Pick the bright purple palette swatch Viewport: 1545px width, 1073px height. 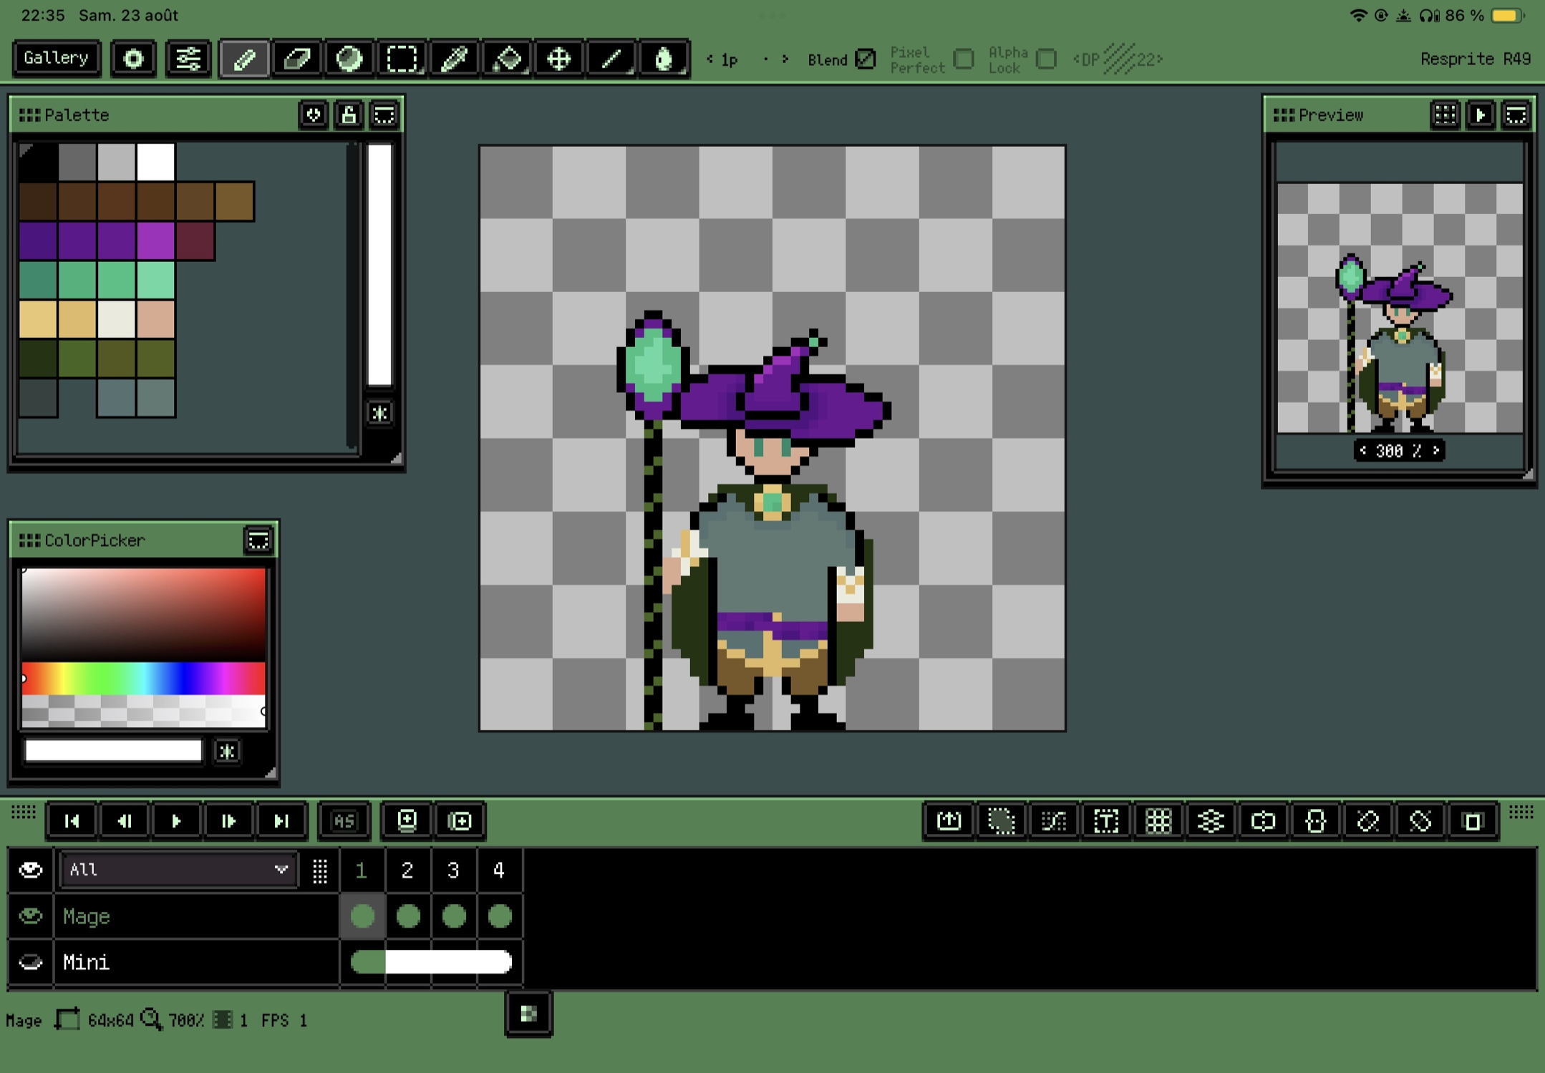coord(155,240)
